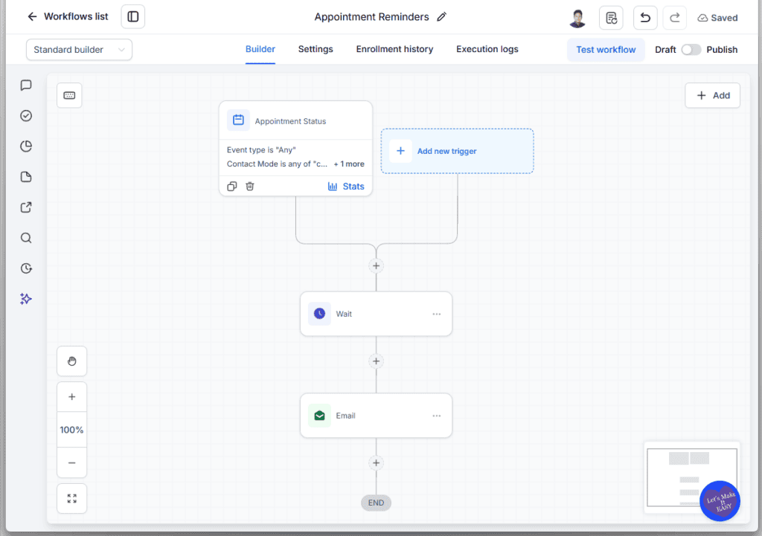The height and width of the screenshot is (536, 762).
Task: Switch to the Builder tab
Action: (260, 49)
